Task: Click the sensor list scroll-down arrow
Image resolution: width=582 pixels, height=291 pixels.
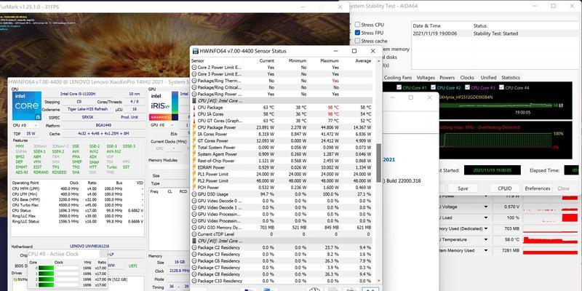Action: click(378, 281)
